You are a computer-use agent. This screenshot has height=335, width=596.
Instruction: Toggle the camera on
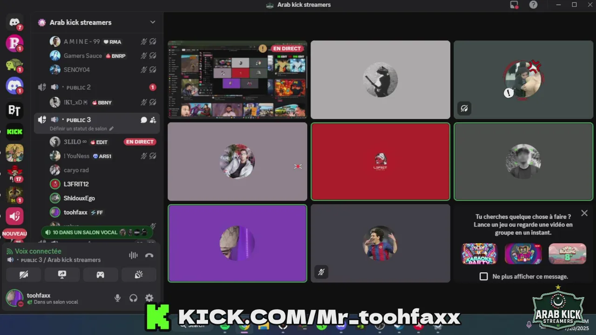pyautogui.click(x=24, y=275)
